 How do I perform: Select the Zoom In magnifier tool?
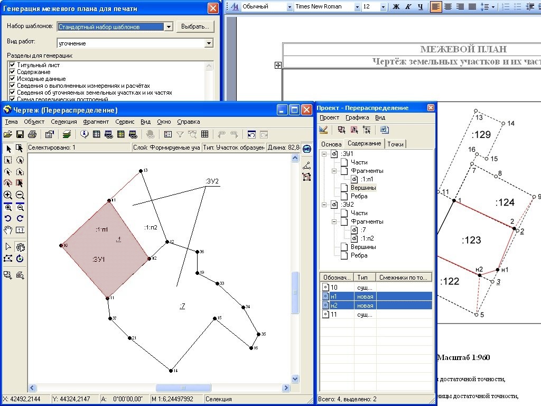point(8,195)
